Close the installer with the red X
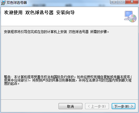The height and width of the screenshot is (113, 139). [132, 2]
